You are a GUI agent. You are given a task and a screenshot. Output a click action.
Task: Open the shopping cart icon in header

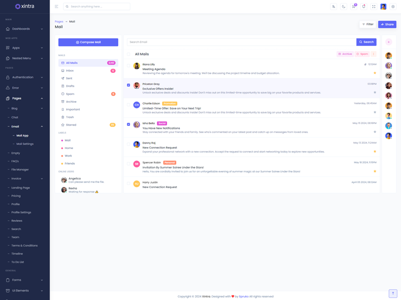pyautogui.click(x=353, y=6)
